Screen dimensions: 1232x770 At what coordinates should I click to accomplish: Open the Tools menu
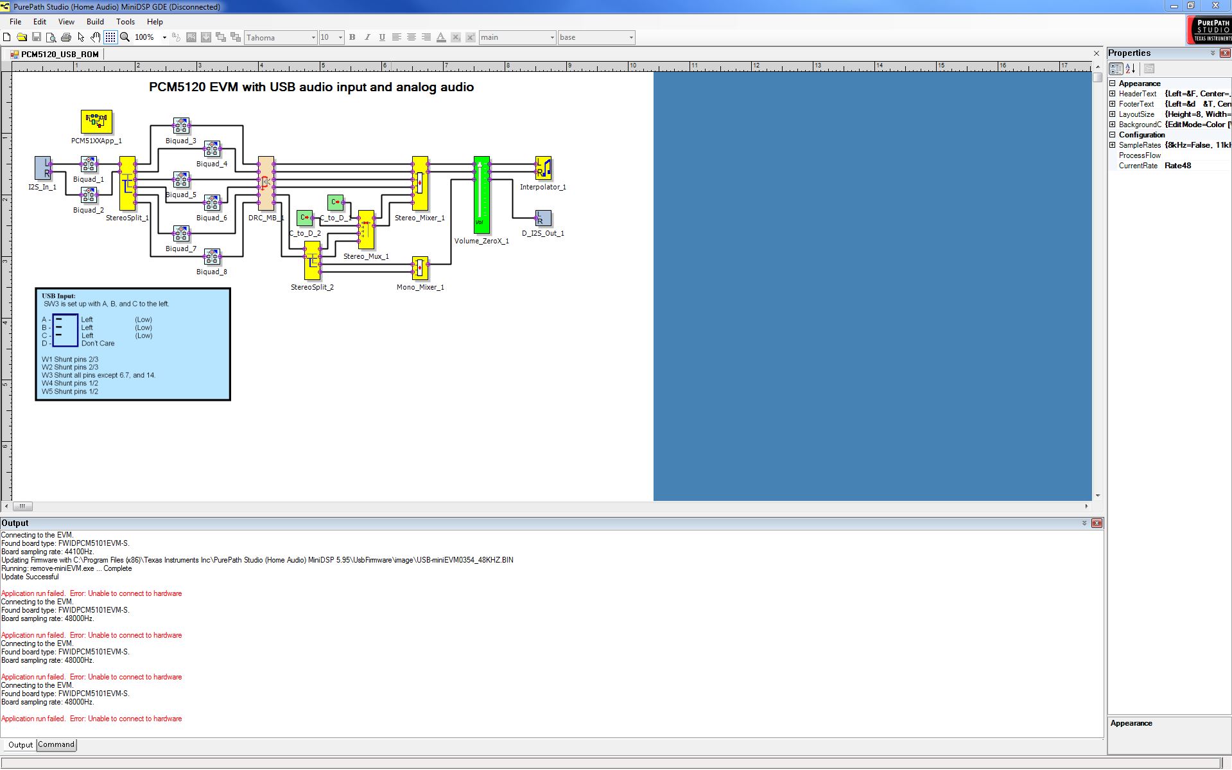coord(125,22)
